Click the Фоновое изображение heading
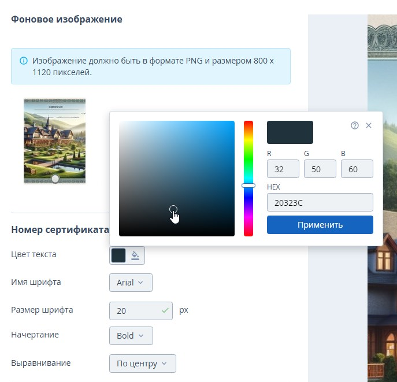397x382 pixels. coord(66,19)
